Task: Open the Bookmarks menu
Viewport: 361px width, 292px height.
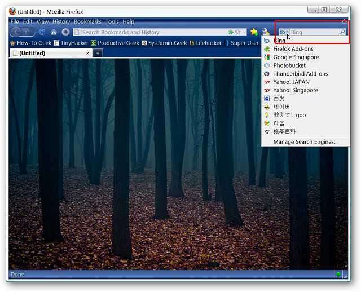Action: (x=87, y=21)
